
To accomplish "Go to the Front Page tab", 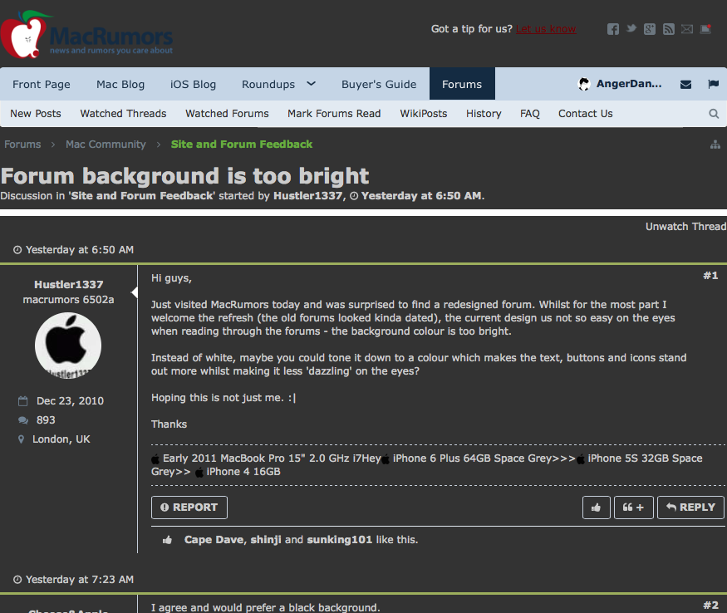I will [42, 85].
